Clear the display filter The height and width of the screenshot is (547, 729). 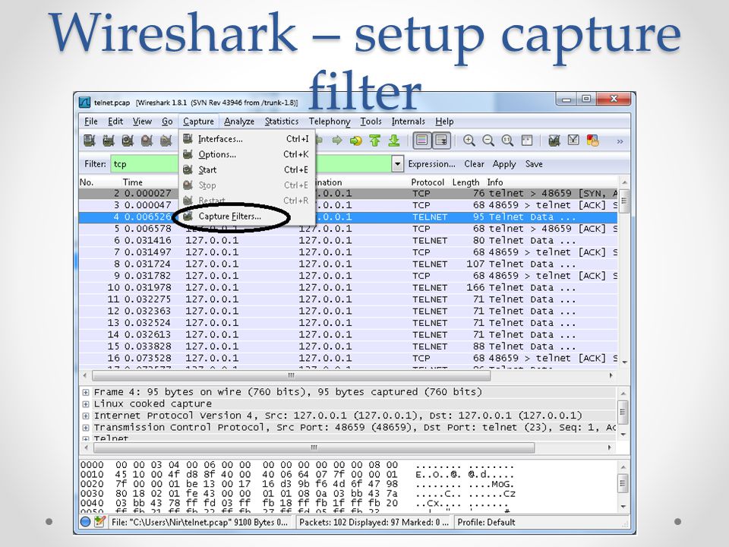coord(474,164)
